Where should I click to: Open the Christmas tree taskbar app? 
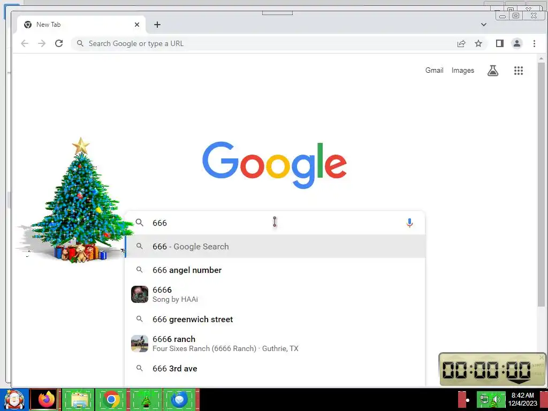(146, 399)
